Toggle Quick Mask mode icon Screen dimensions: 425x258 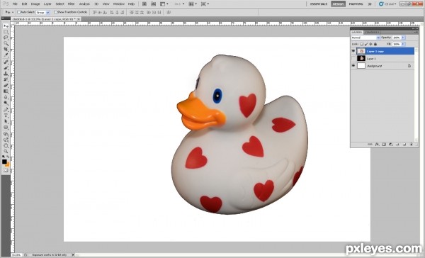pos(6,171)
